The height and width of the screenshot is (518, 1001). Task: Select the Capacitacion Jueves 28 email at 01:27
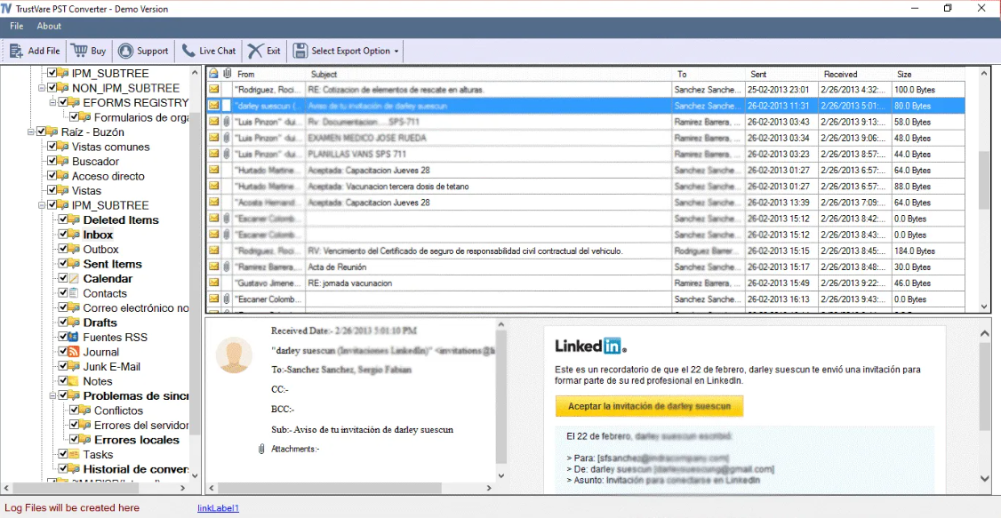pos(586,170)
